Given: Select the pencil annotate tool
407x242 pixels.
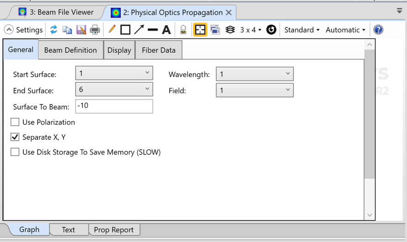Looking at the screenshot, I should click(112, 29).
